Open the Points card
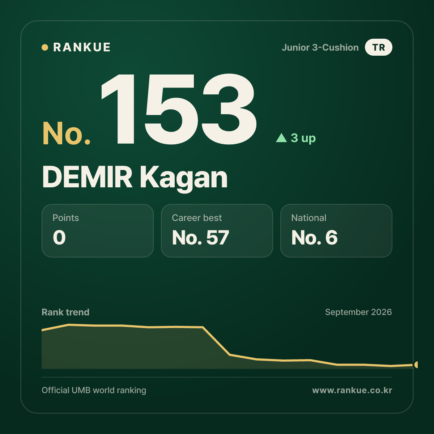This screenshot has height=434, width=434. (98, 231)
